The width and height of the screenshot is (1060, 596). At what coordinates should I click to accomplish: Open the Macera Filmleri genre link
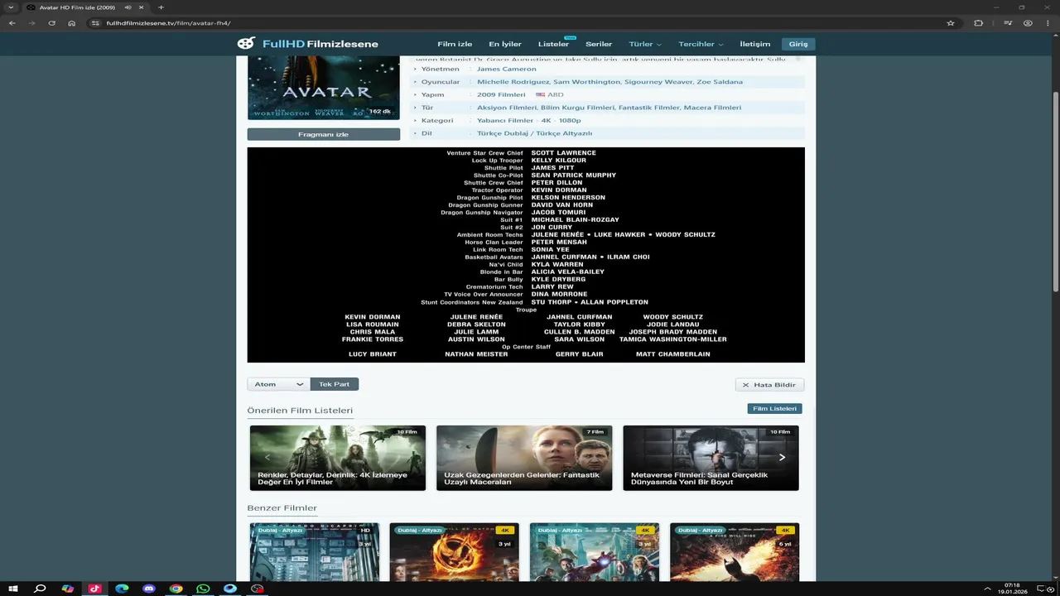point(712,108)
